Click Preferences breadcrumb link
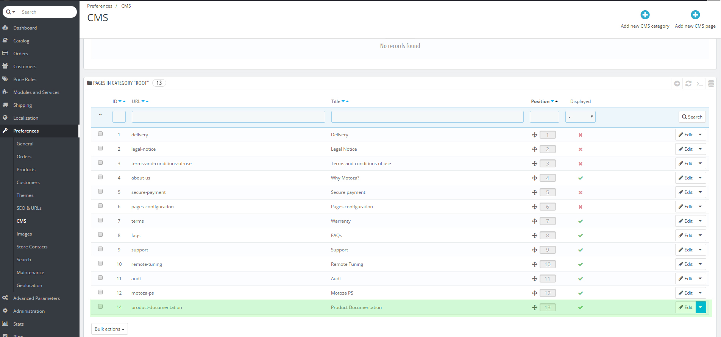This screenshot has width=721, height=337. [x=100, y=6]
